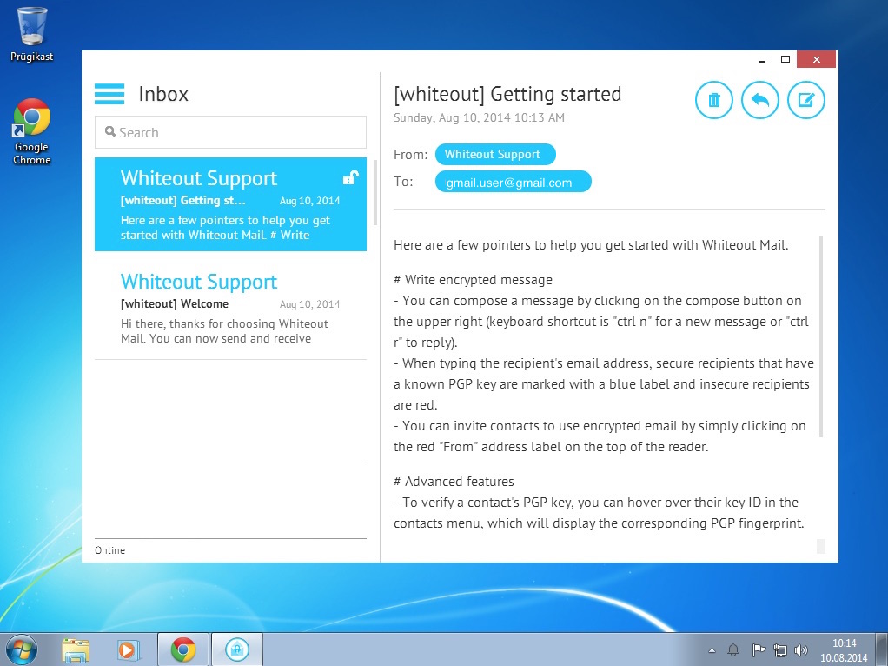
Task: Click notification bell tray icon
Action: [733, 649]
